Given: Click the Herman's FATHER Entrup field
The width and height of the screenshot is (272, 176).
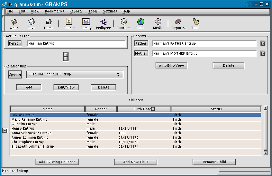Looking at the screenshot, I should (x=205, y=43).
